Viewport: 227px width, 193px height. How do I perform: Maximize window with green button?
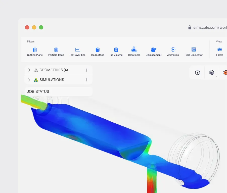coord(41,27)
